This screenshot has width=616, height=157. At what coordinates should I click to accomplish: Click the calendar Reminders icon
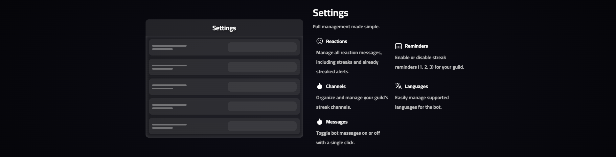(x=398, y=46)
